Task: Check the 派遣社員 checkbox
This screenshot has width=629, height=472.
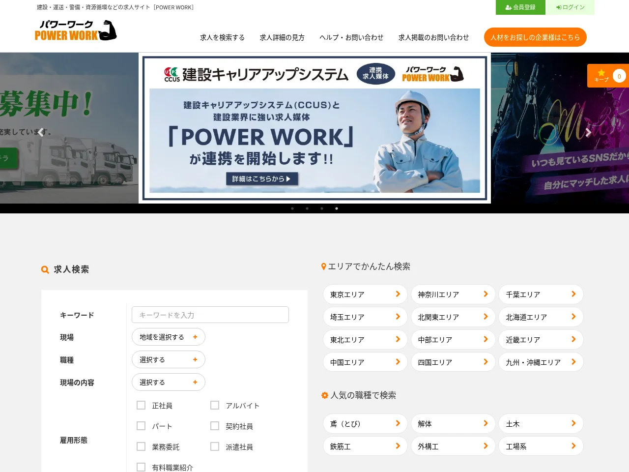Action: [215, 446]
